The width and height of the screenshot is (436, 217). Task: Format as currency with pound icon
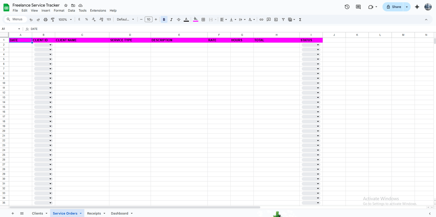tap(79, 20)
